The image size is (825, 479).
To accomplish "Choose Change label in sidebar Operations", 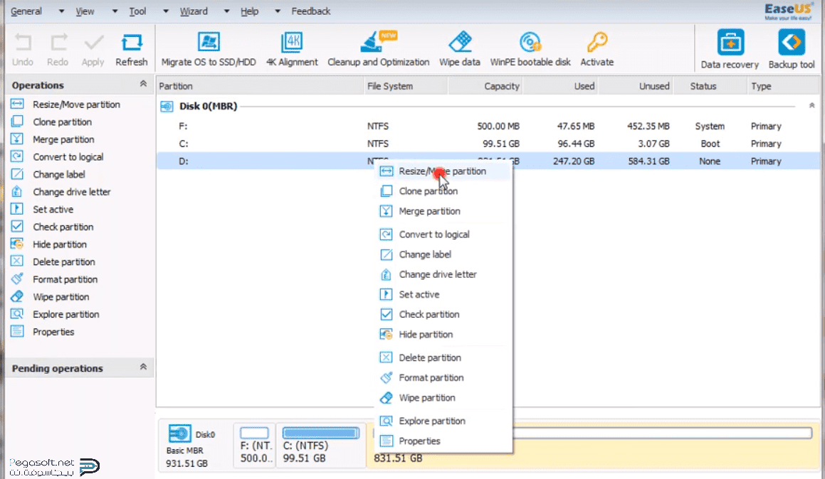I will click(48, 174).
